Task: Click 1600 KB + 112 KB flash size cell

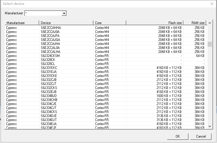Action: click(169, 96)
